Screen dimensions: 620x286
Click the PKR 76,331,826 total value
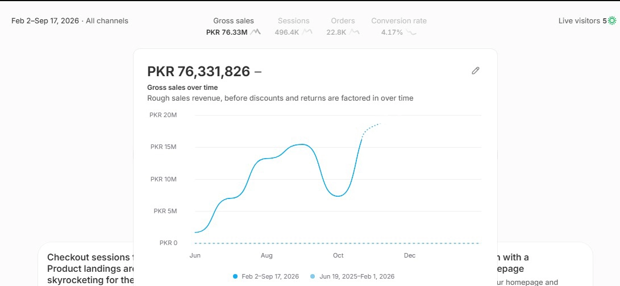[198, 72]
